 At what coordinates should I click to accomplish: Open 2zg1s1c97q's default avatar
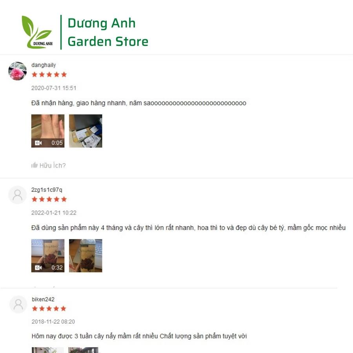point(18,195)
